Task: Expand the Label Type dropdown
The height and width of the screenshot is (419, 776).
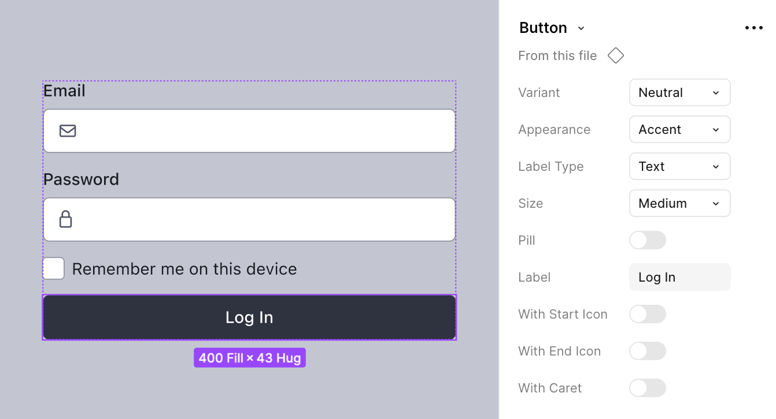Action: point(679,166)
